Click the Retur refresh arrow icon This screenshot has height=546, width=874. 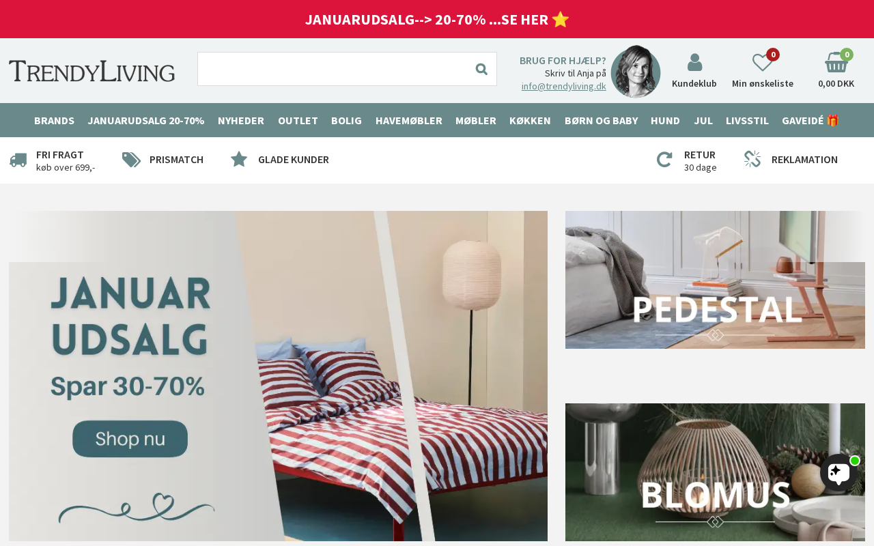click(664, 160)
